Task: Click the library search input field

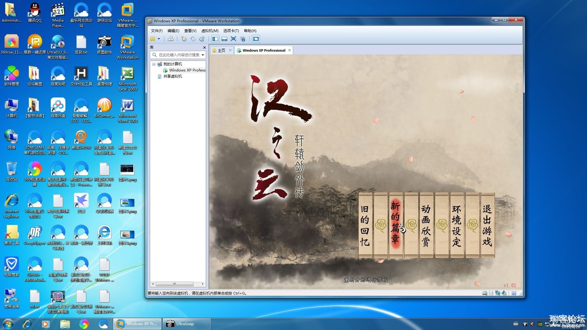Action: tap(177, 55)
